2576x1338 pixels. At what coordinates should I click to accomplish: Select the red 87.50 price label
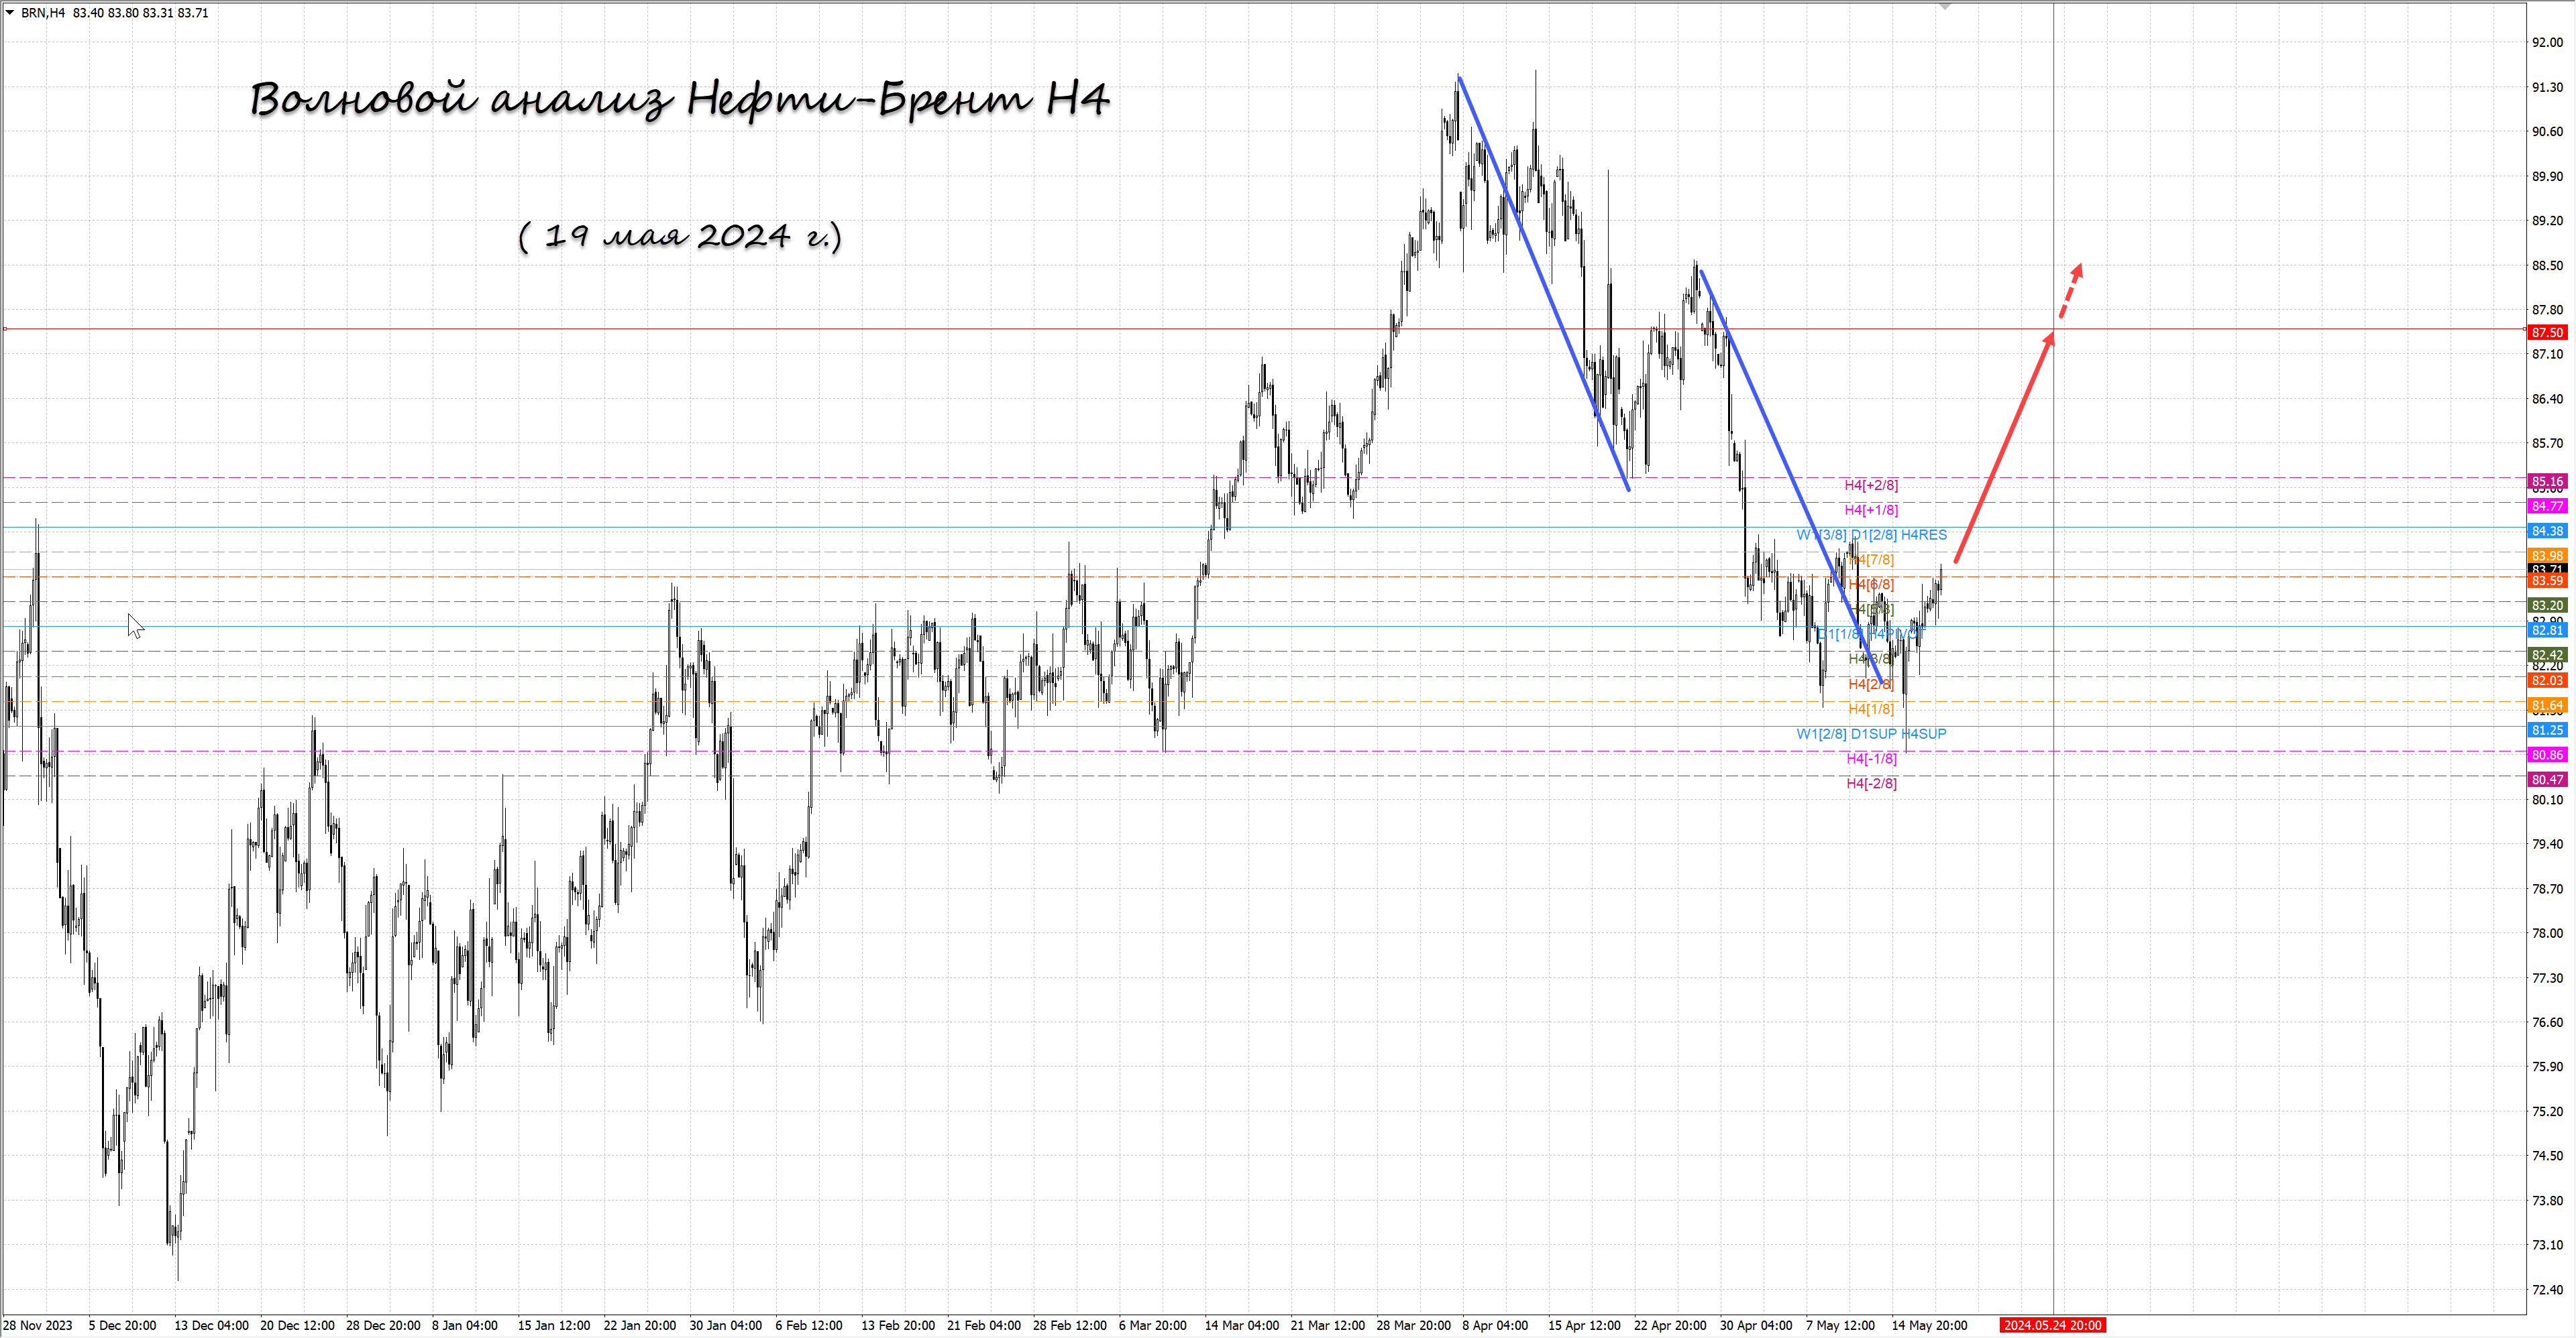click(x=2547, y=332)
